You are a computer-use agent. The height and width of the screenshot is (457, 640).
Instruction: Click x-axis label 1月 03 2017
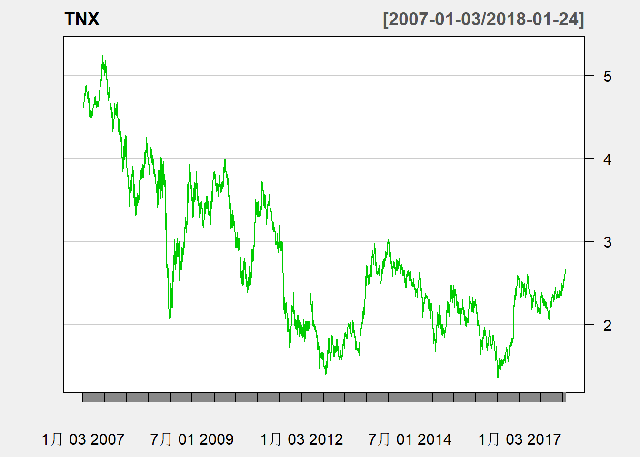click(520, 439)
